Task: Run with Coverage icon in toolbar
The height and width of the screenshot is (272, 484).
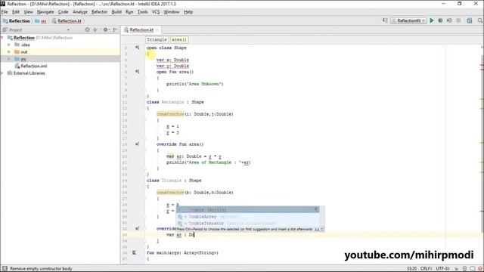Action: coord(449,20)
